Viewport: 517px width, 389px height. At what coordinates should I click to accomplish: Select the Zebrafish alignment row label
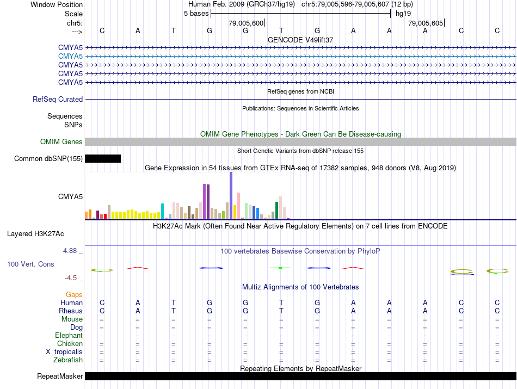68,360
